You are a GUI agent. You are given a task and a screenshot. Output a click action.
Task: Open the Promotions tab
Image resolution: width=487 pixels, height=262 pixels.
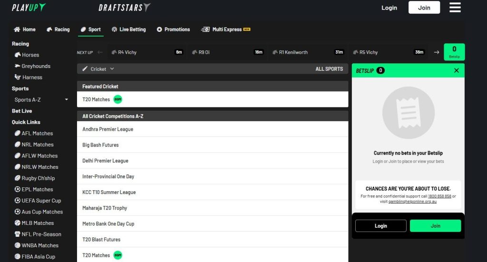pyautogui.click(x=173, y=29)
